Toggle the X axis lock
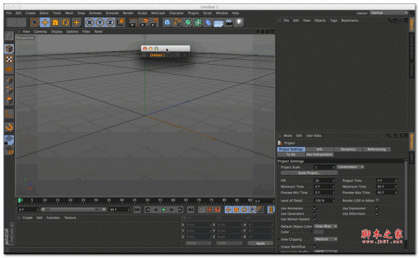 click(89, 22)
